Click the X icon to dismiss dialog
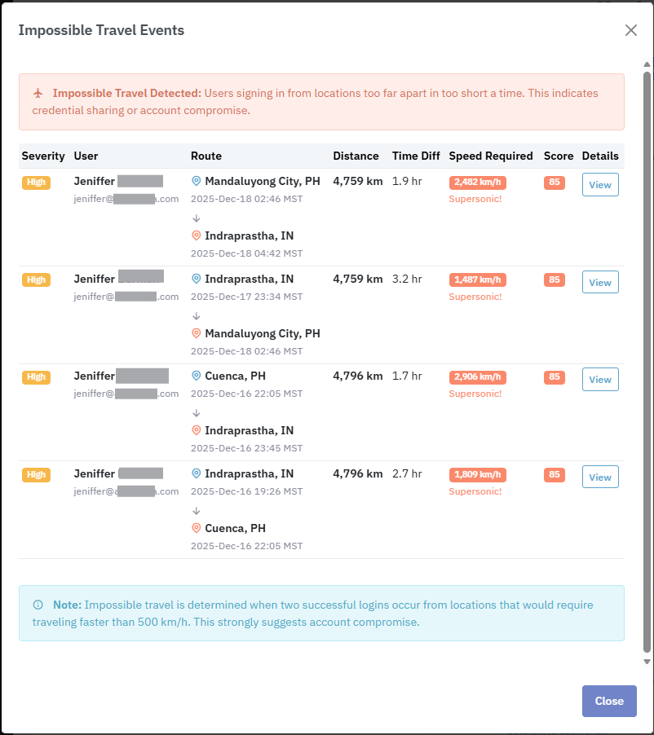This screenshot has width=654, height=735. [630, 30]
